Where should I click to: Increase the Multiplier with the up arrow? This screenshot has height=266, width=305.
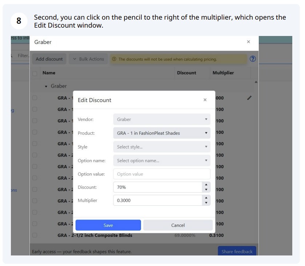tap(206, 198)
